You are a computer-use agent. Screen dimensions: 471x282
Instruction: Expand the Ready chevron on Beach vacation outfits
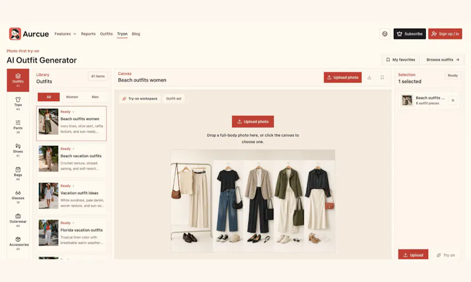[73, 149]
